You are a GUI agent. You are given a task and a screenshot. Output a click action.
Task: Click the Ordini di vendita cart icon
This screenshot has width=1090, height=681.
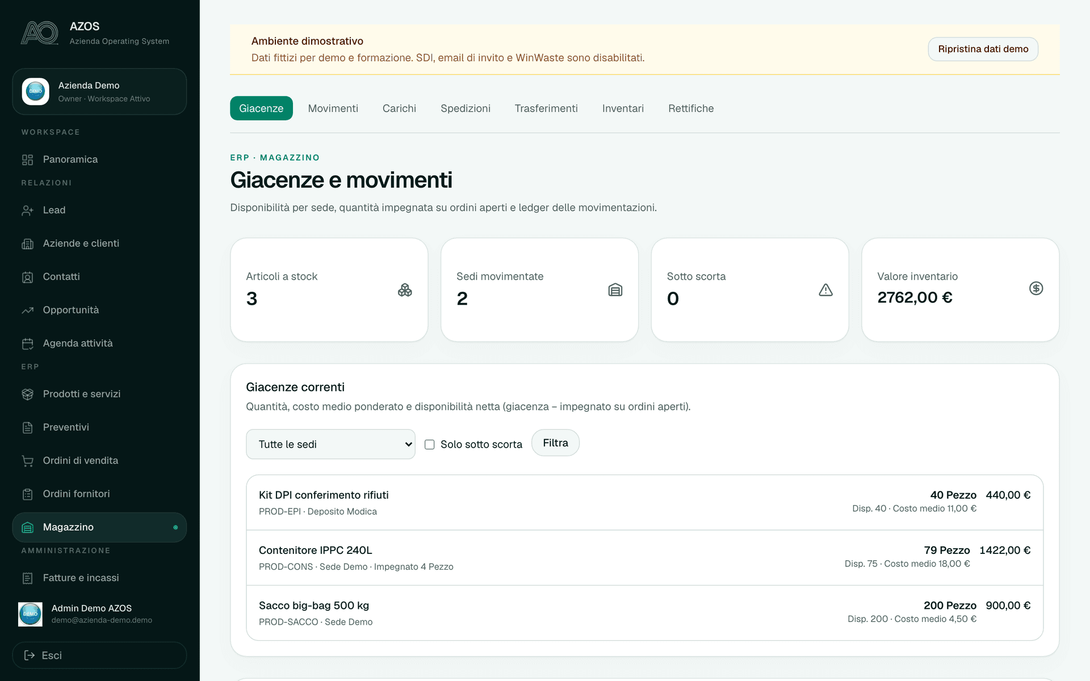[x=27, y=461]
